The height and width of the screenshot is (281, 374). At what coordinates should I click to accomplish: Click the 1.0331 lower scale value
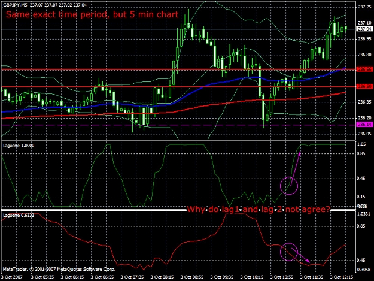click(x=364, y=214)
